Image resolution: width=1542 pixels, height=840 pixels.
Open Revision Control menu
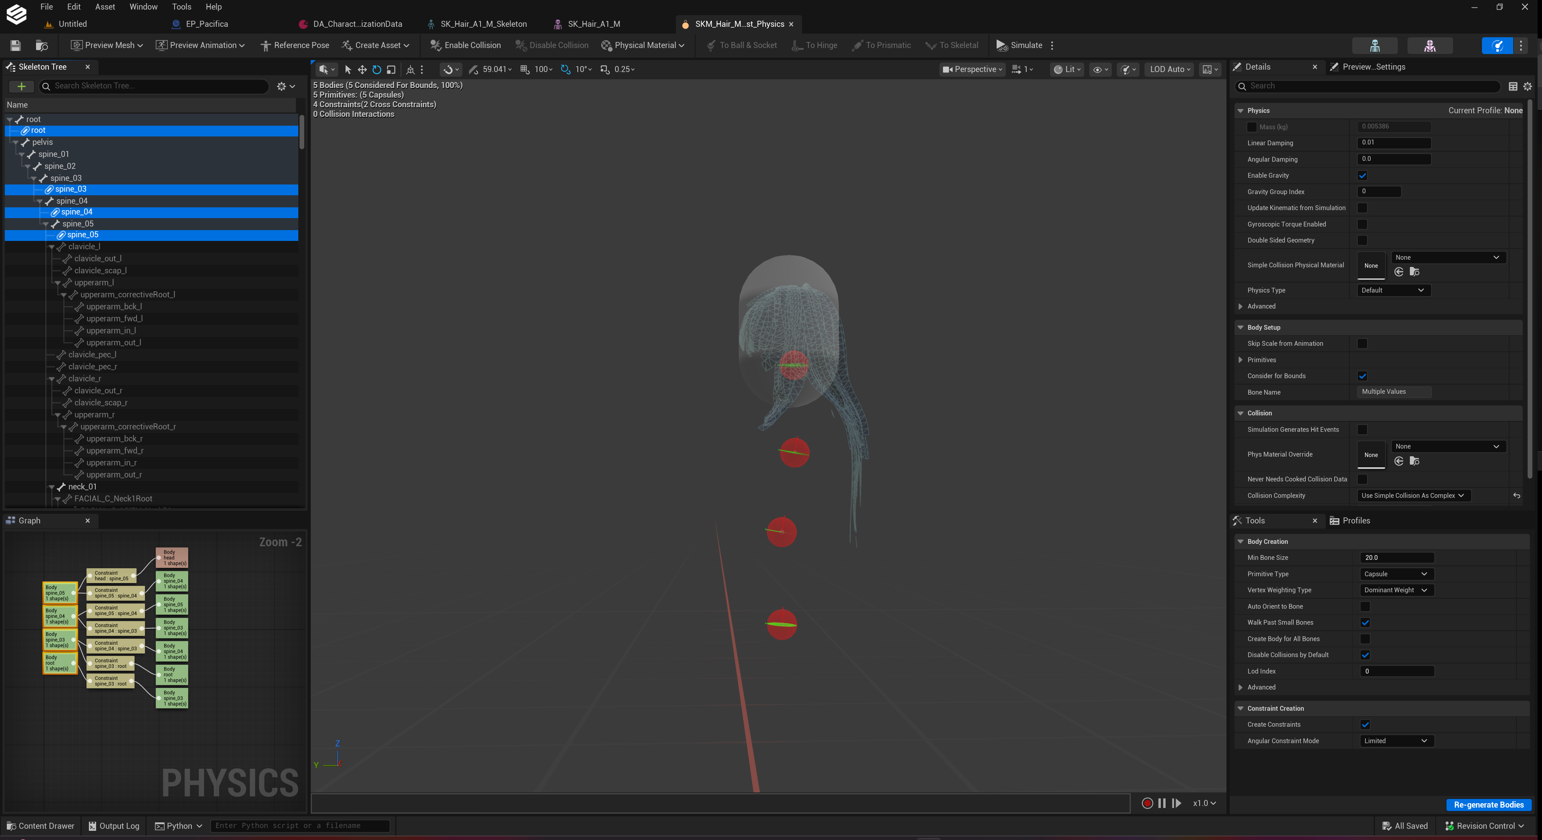tap(1484, 826)
